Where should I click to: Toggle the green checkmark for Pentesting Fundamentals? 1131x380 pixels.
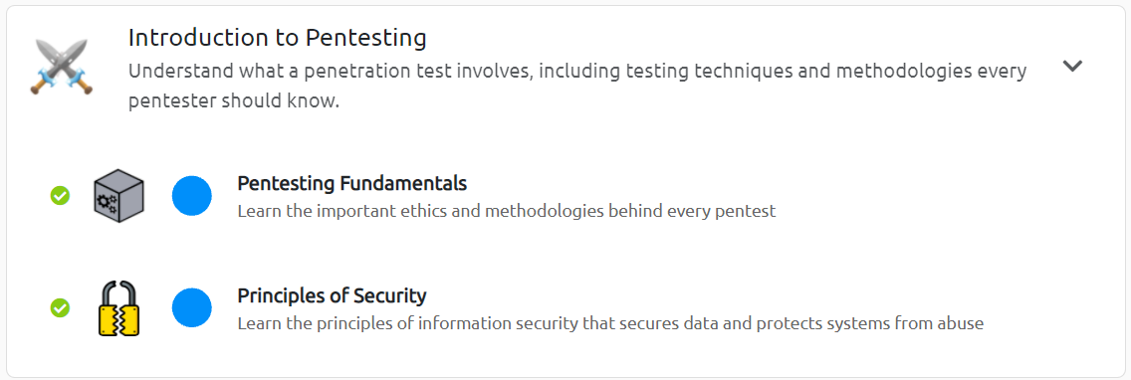tap(60, 195)
